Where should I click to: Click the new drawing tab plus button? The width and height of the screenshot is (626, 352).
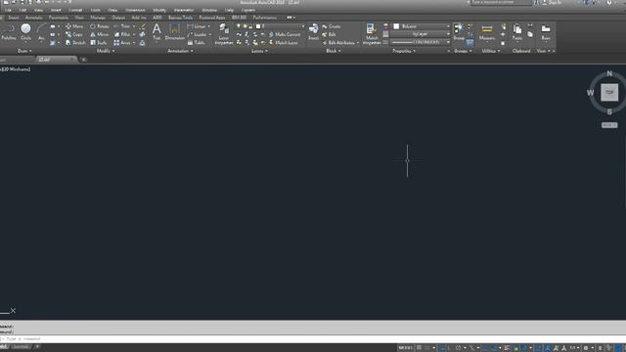coord(83,60)
